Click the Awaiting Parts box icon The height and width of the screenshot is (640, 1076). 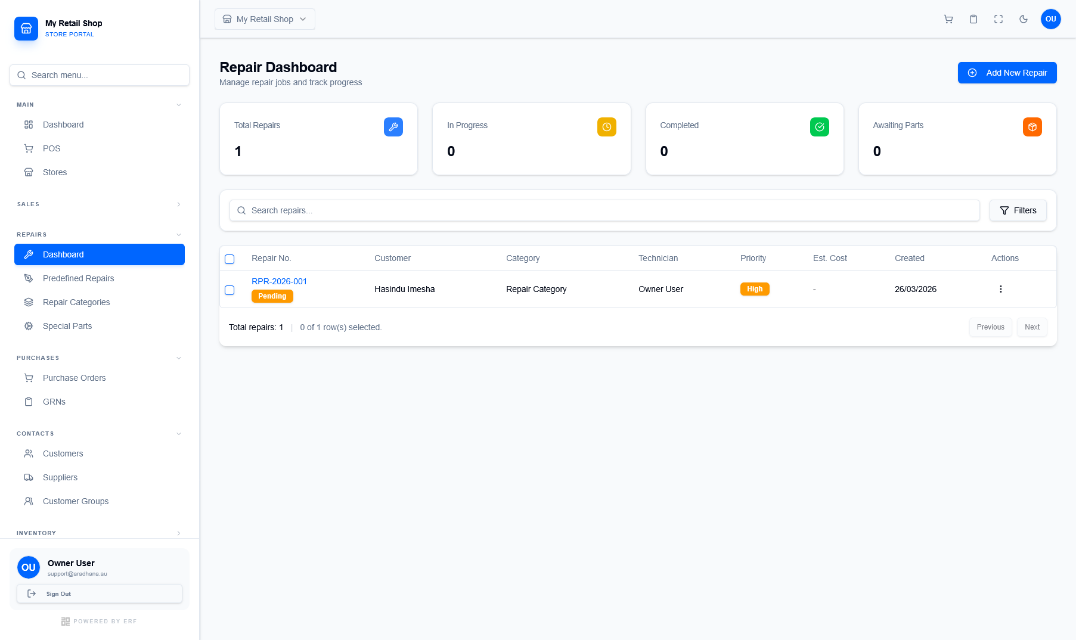pos(1032,127)
